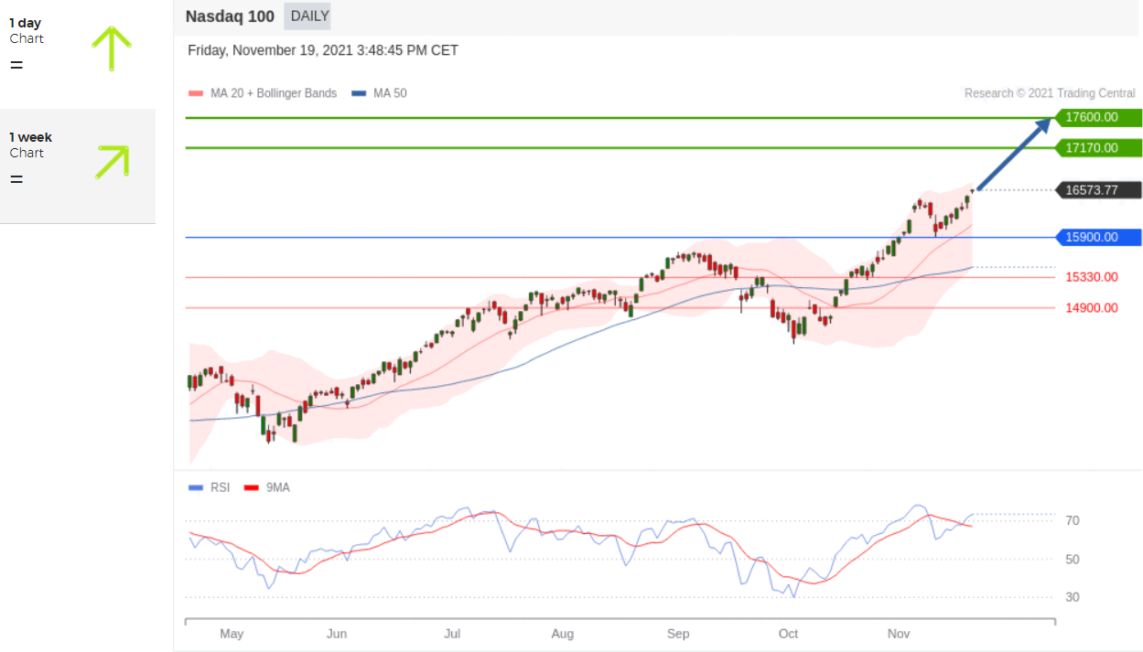
Task: Click the Sep label on time axis
Action: pyautogui.click(x=678, y=634)
